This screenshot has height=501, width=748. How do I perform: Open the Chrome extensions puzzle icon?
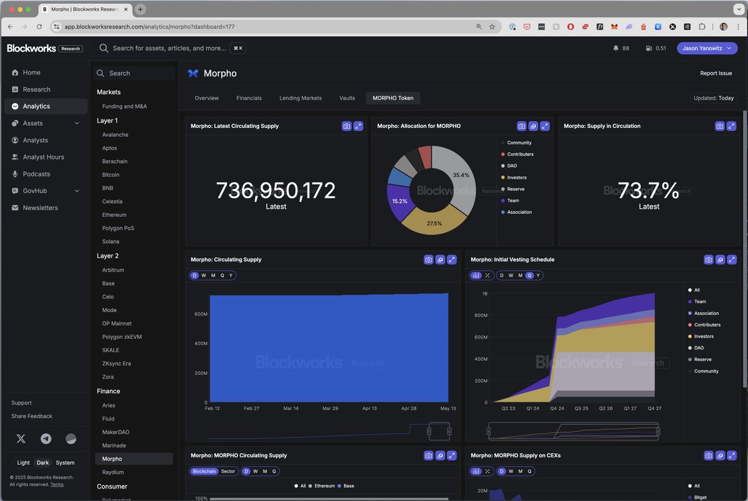pyautogui.click(x=702, y=27)
